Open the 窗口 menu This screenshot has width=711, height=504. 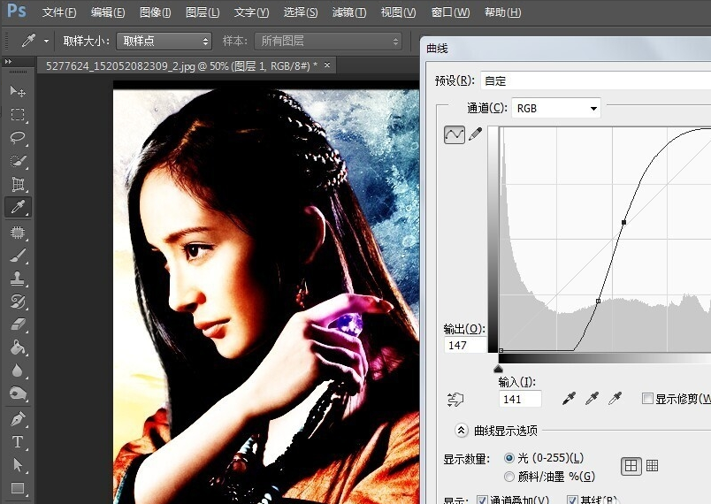(x=450, y=12)
